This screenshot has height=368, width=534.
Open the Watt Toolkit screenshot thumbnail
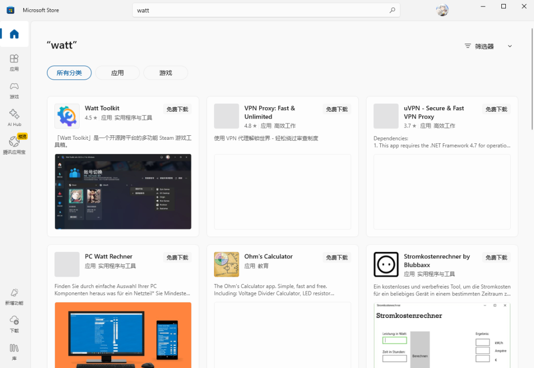pos(123,192)
